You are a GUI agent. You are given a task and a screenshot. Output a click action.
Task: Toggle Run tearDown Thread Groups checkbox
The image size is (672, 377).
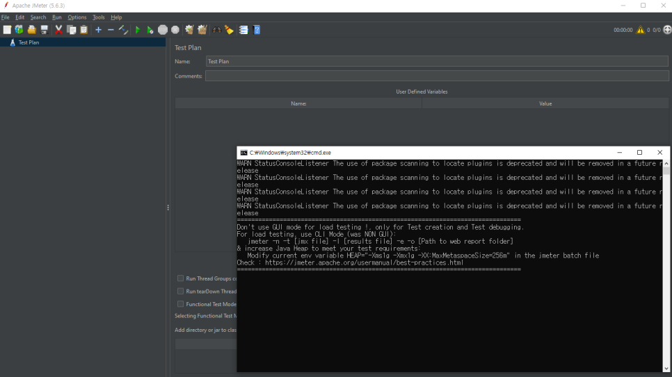(180, 292)
